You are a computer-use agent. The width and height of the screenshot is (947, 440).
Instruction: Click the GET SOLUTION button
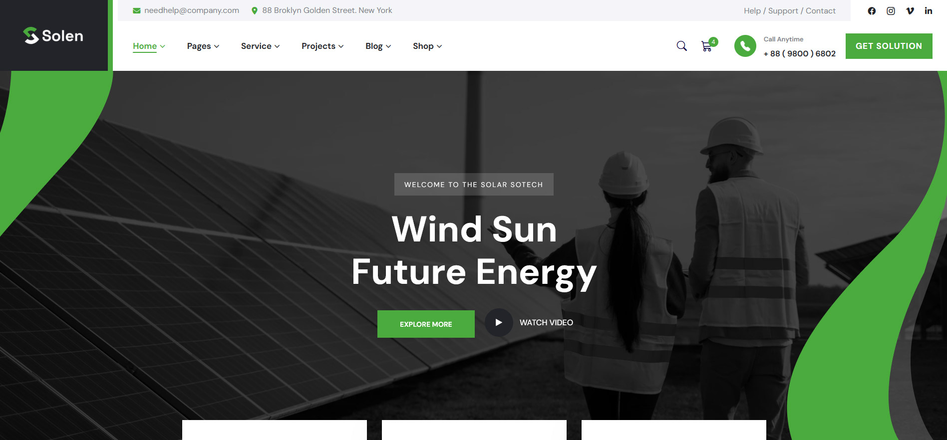[x=889, y=46]
